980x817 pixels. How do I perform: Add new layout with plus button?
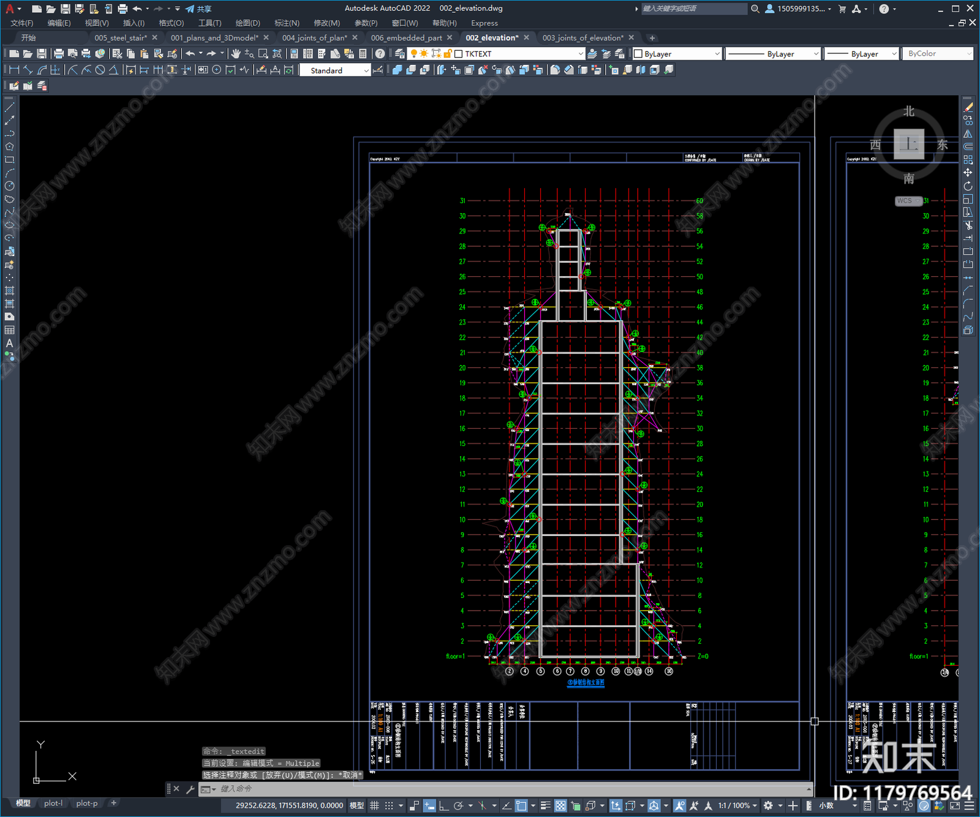(x=113, y=803)
